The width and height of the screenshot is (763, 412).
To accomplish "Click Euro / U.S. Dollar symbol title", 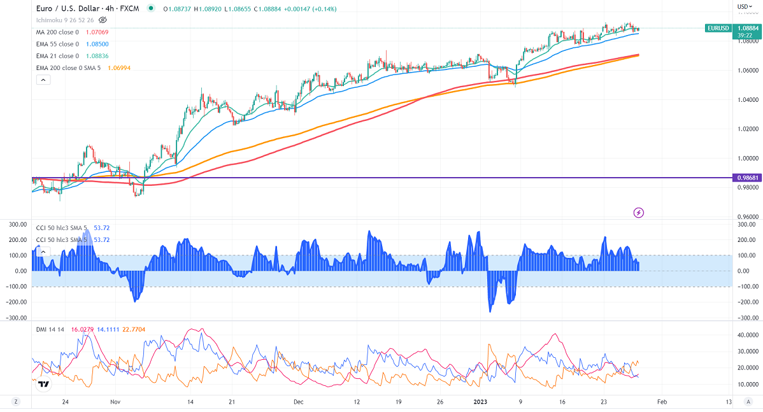I will [x=87, y=9].
